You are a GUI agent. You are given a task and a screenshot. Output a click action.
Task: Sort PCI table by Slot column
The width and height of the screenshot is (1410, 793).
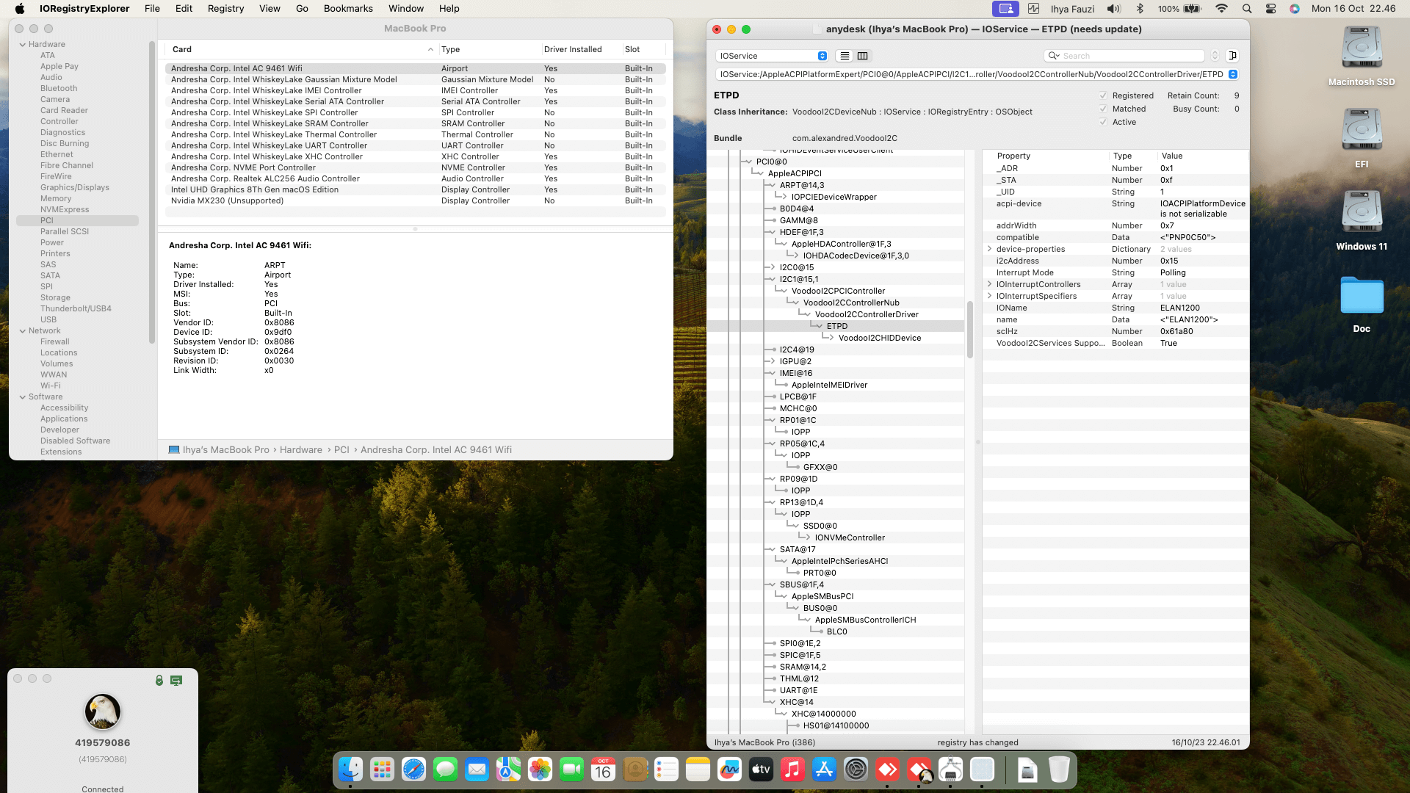(643, 49)
